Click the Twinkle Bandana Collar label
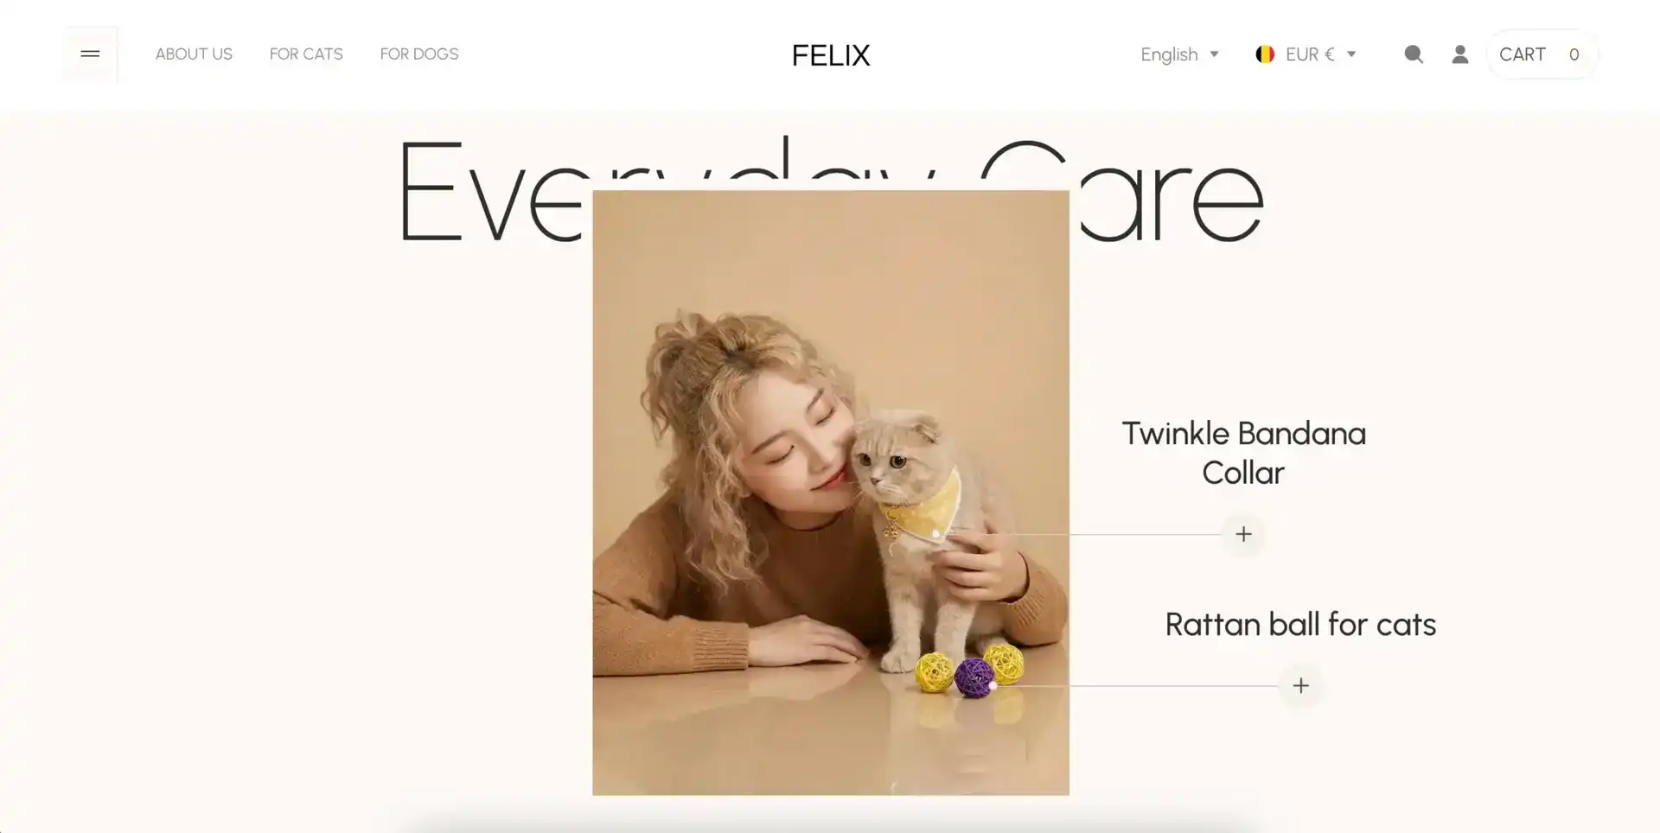Screen dimensions: 1660x833 1243,453
